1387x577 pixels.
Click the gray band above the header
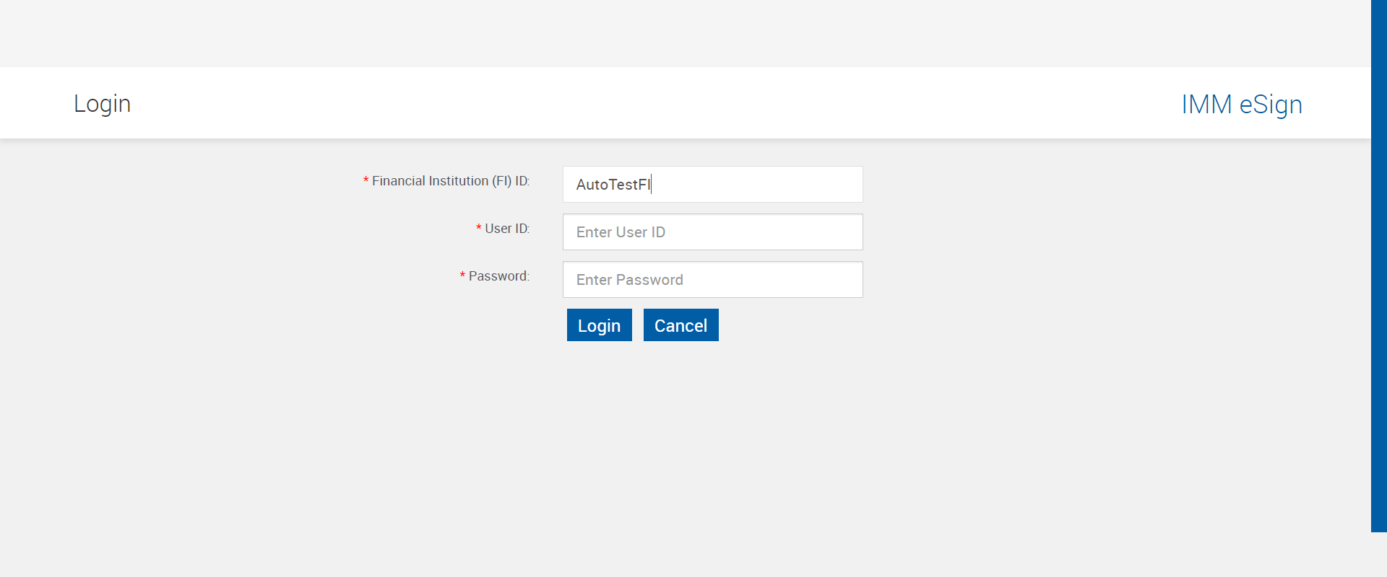click(x=650, y=32)
